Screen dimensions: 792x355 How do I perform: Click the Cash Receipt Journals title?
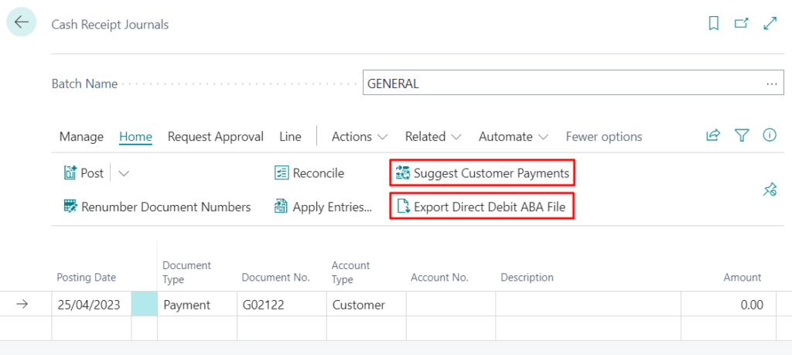(110, 24)
